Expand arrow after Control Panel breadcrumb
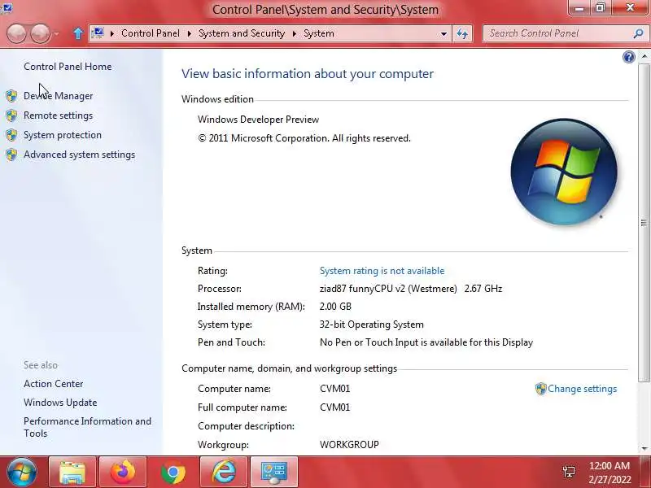The height and width of the screenshot is (488, 651). coord(190,33)
